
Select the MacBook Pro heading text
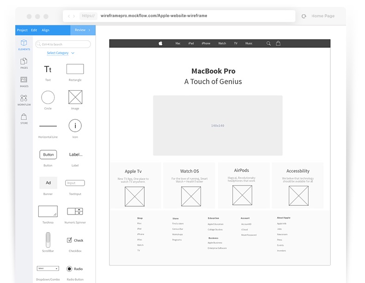click(213, 71)
